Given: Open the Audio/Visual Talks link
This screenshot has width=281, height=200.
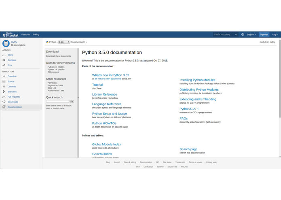Looking at the screenshot, I should click(56, 90).
